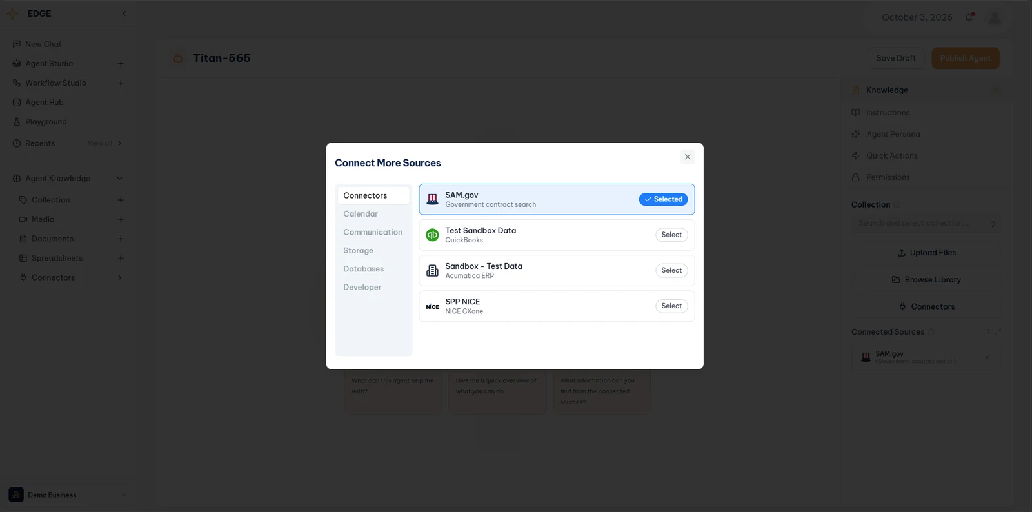Switch to the Calendar category
Image resolution: width=1032 pixels, height=512 pixels.
coord(373,214)
